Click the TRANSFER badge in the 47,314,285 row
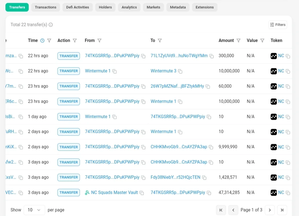299x216 pixels. pos(69,192)
